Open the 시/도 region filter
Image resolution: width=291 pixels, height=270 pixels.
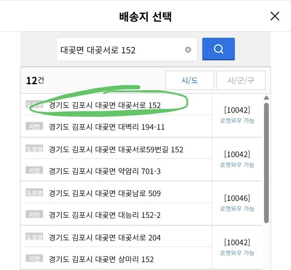click(x=189, y=80)
